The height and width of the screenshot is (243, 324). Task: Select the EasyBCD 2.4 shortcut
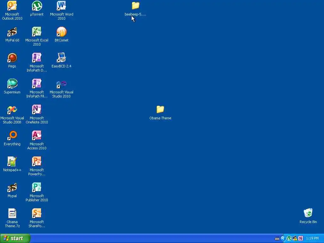(61, 60)
